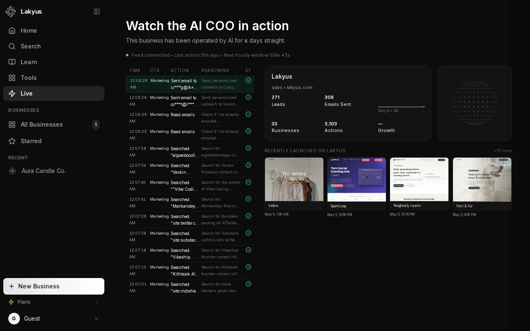This screenshot has height=331, width=530.
Task: Expand the Guest account menu chevron
Action: [x=96, y=319]
